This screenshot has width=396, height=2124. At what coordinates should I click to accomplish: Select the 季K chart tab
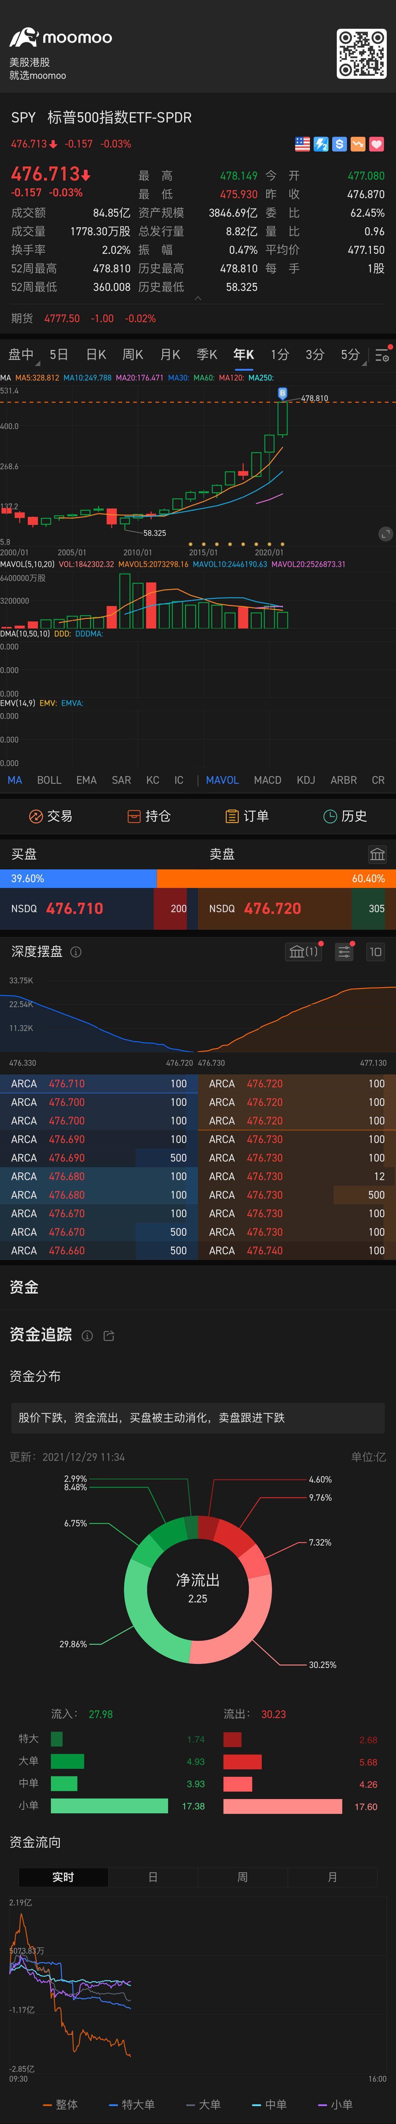tap(207, 355)
